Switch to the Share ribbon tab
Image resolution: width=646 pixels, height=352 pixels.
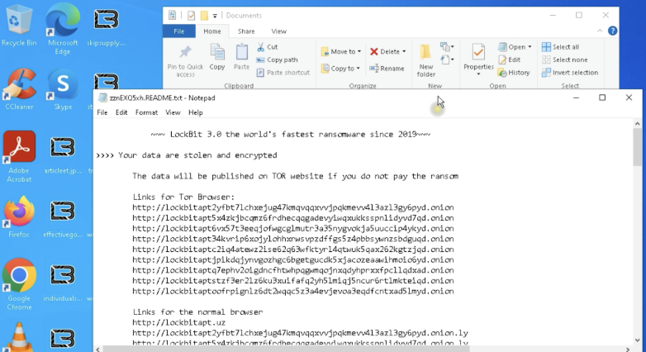pyautogui.click(x=246, y=31)
